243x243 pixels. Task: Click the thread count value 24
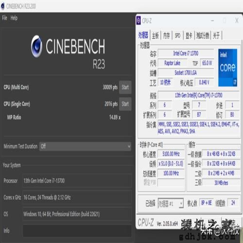tap(233, 203)
